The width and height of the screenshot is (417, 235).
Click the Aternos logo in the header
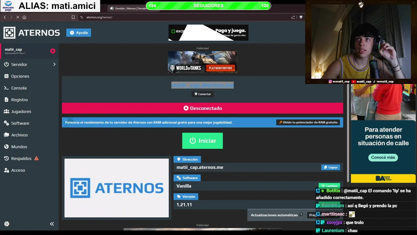point(32,33)
